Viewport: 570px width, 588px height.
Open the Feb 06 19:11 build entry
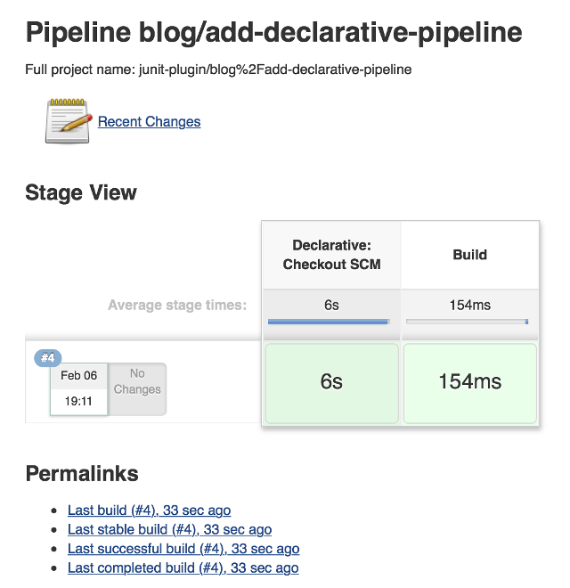tap(78, 388)
